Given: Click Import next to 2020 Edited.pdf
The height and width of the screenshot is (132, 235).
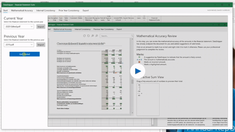Looking at the screenshot, I should coord(41,27).
